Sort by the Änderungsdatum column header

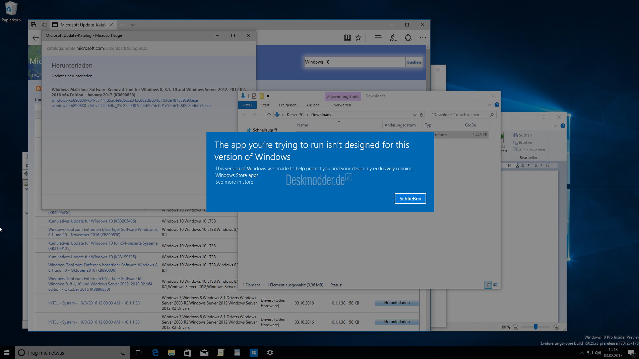[402, 125]
